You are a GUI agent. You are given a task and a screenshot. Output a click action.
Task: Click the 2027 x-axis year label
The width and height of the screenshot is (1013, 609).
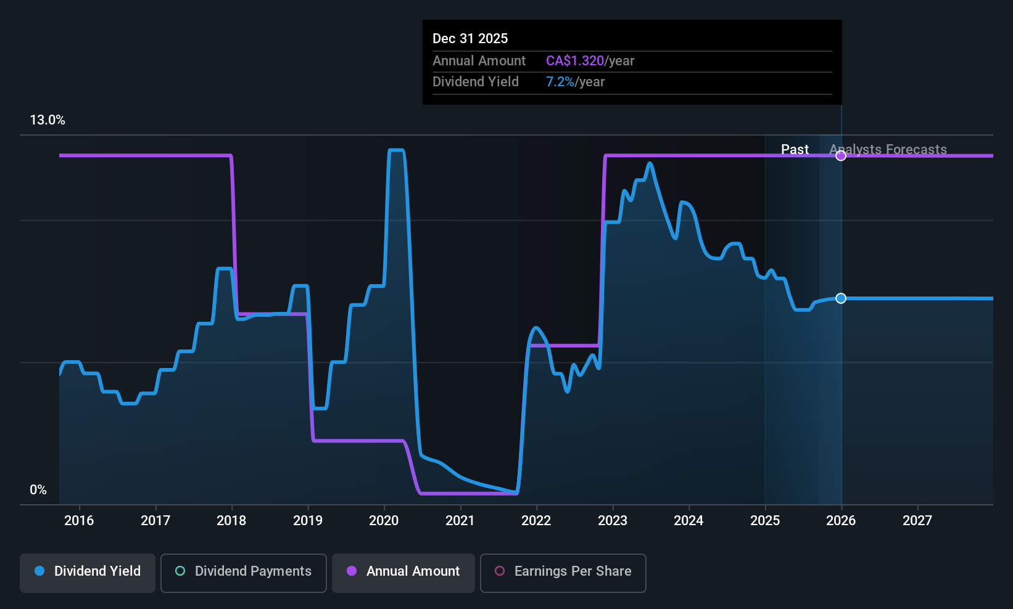pos(917,521)
